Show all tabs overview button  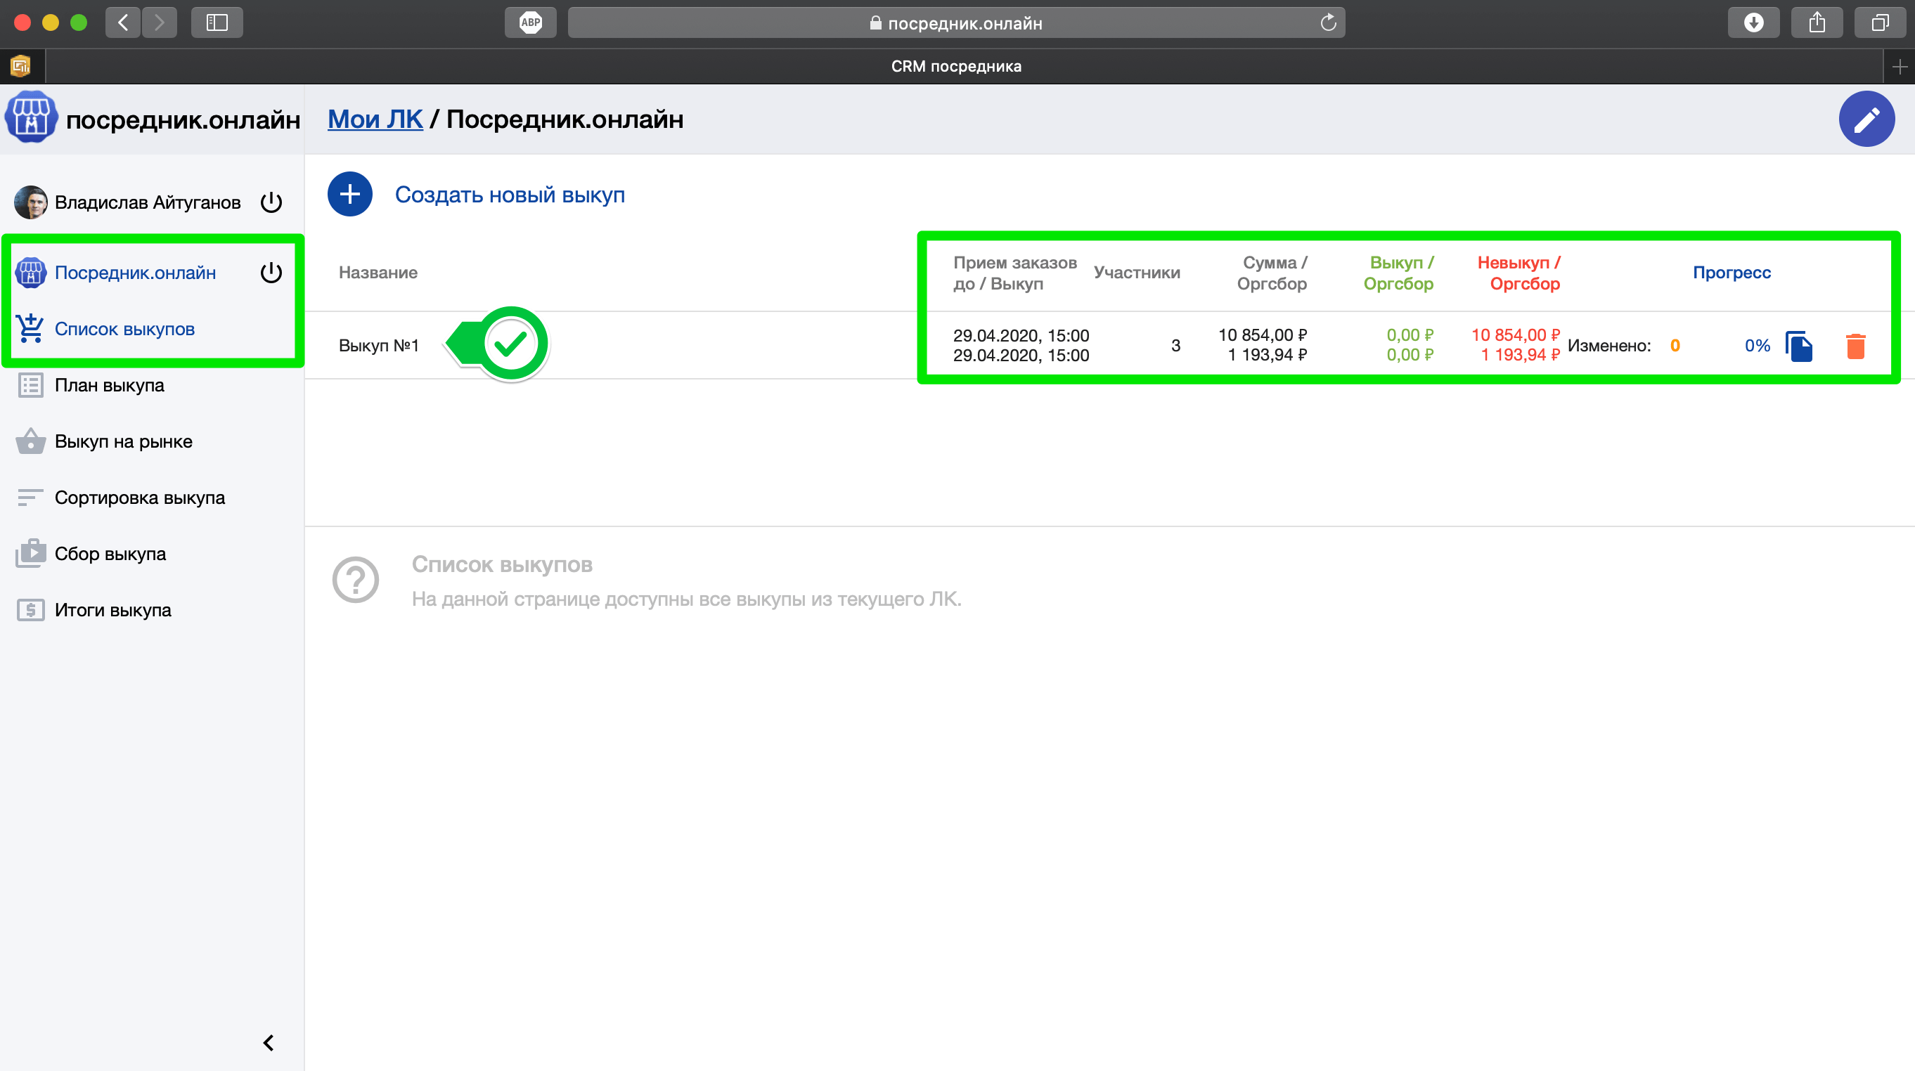(1879, 22)
